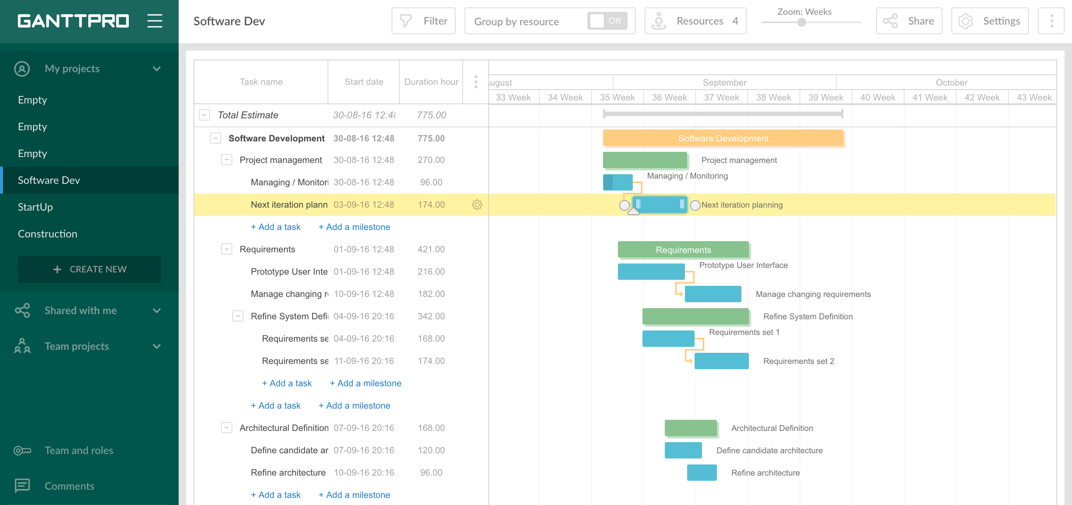Drag the Zoom weeks slider control
Screen dimensions: 1072x505
[801, 25]
